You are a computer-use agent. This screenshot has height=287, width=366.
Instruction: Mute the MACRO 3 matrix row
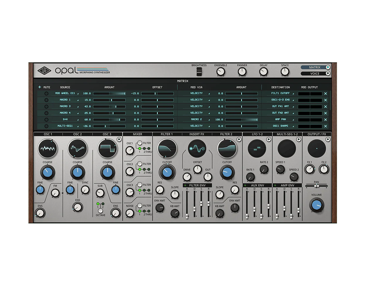46,107
